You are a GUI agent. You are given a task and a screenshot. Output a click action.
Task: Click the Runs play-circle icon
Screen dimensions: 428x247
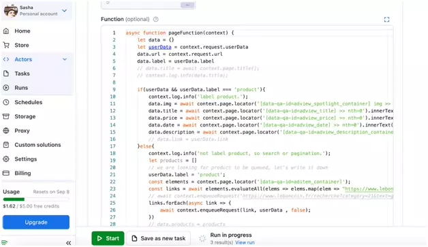[6, 88]
